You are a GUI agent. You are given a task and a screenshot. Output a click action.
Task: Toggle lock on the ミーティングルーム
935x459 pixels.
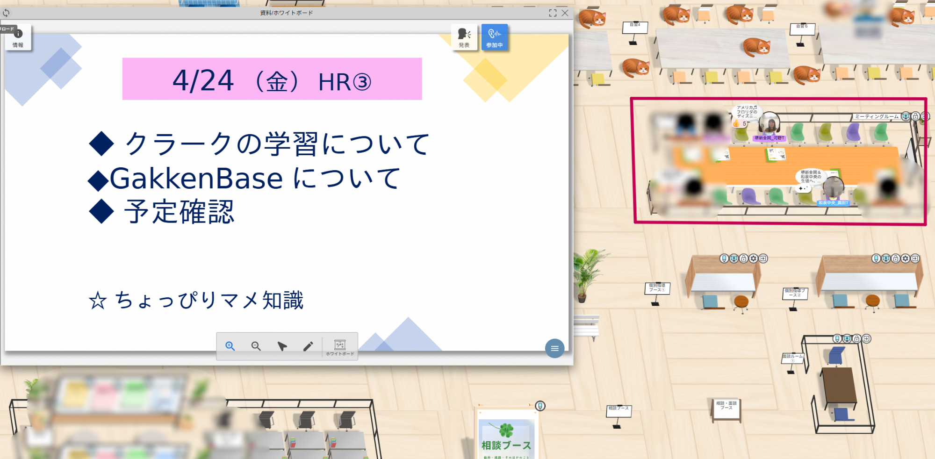tap(915, 116)
